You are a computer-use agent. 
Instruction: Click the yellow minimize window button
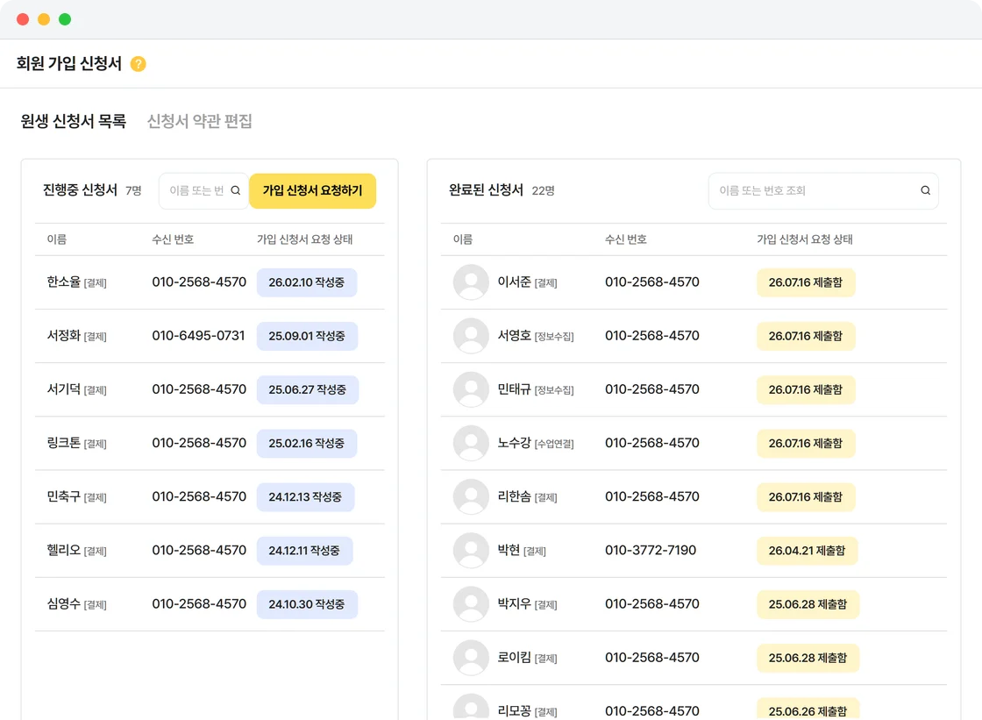click(44, 19)
